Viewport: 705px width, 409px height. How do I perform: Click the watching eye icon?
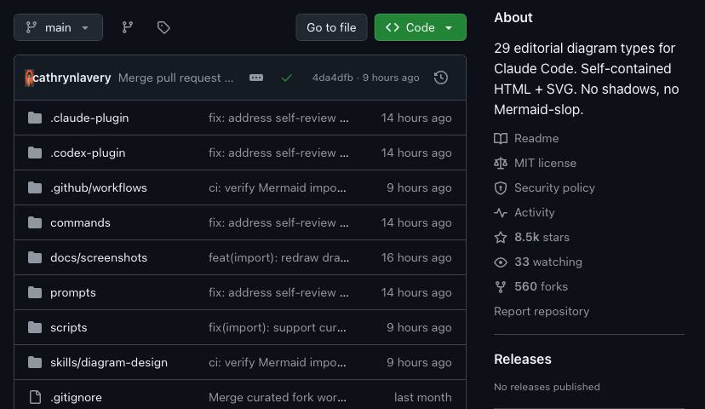(501, 262)
